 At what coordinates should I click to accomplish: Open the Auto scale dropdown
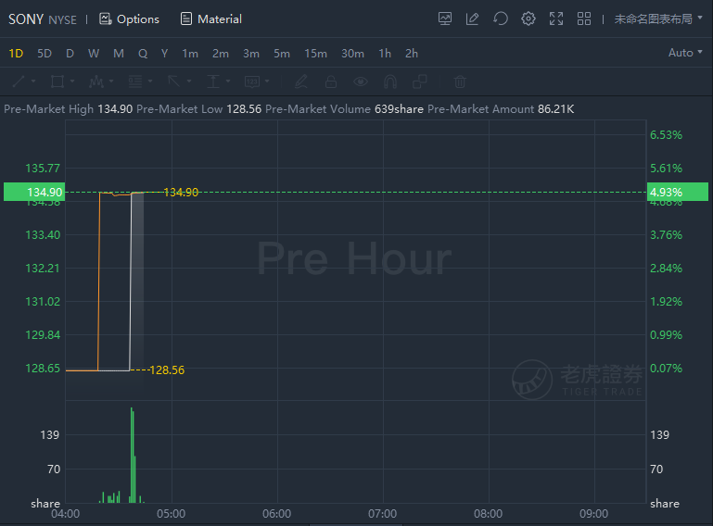tap(685, 53)
